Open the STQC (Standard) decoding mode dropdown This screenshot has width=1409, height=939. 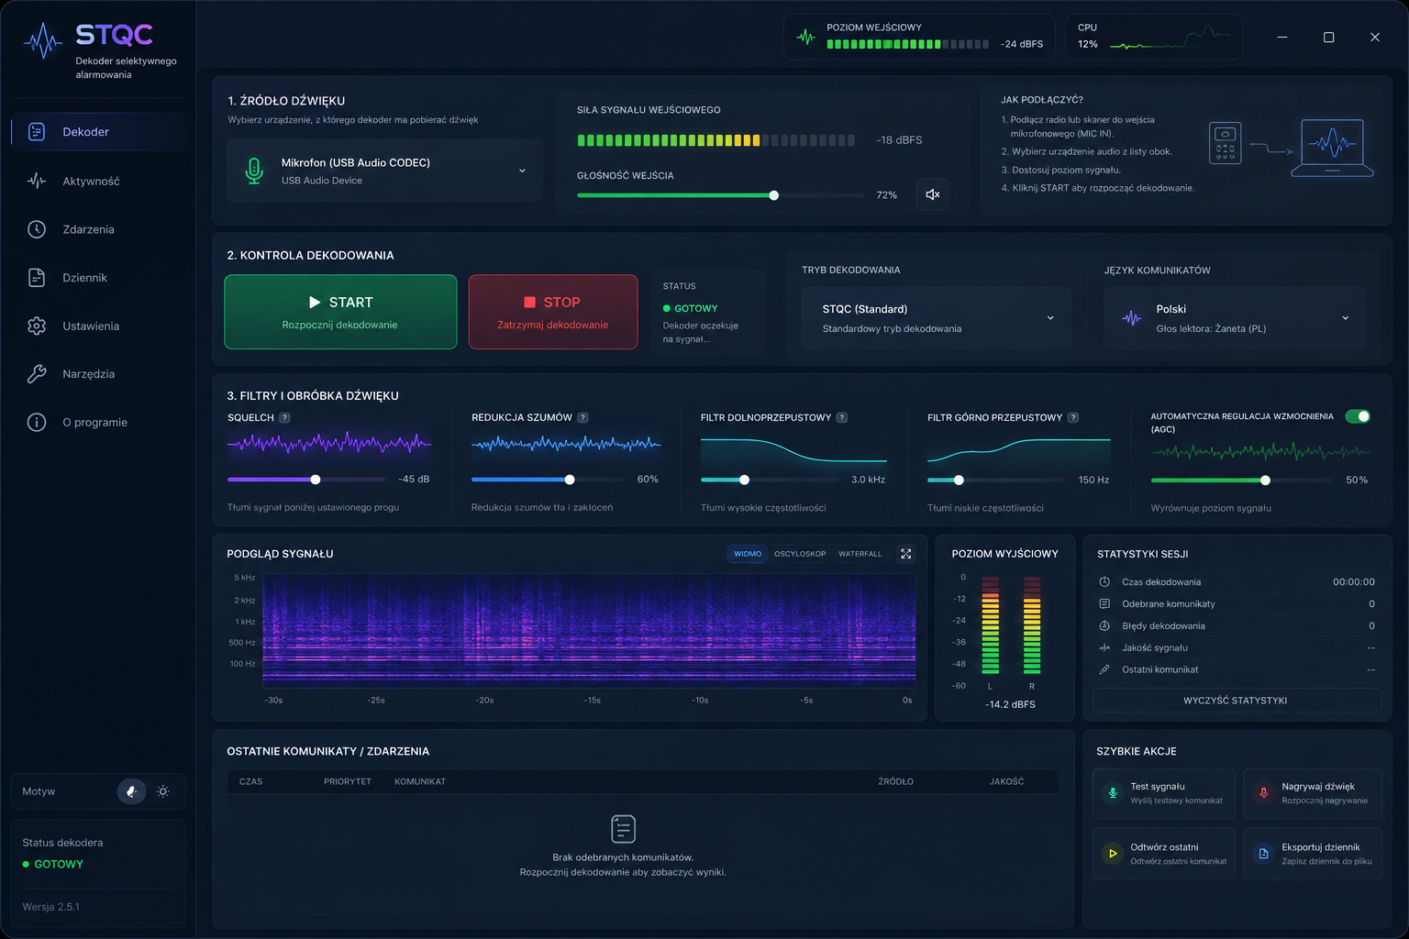click(x=937, y=318)
